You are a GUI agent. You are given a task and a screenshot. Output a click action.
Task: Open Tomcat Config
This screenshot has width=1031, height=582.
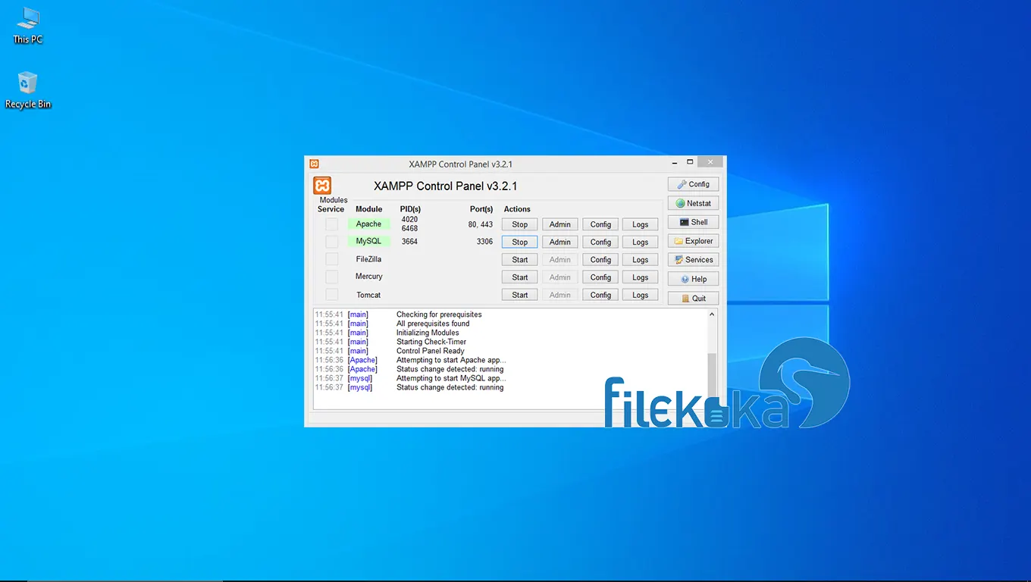coord(600,295)
